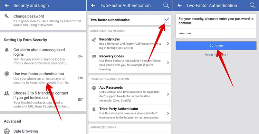Viewport: 259px width, 134px height.
Task: Select the App Passwords title
Action: coord(111,88)
